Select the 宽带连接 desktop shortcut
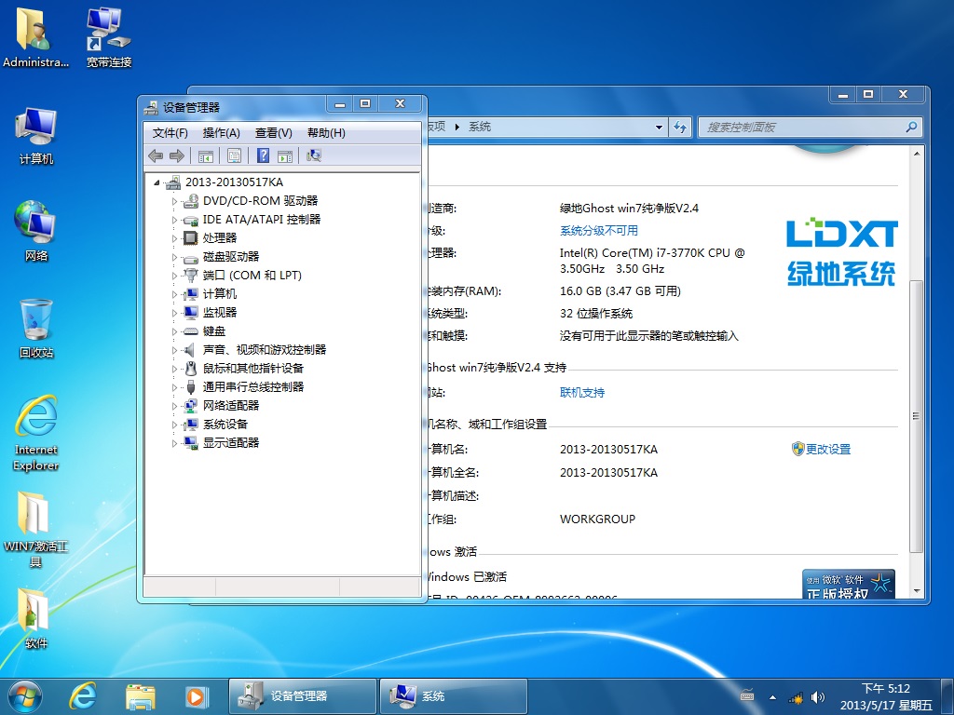Image resolution: width=954 pixels, height=715 pixels. [x=109, y=37]
